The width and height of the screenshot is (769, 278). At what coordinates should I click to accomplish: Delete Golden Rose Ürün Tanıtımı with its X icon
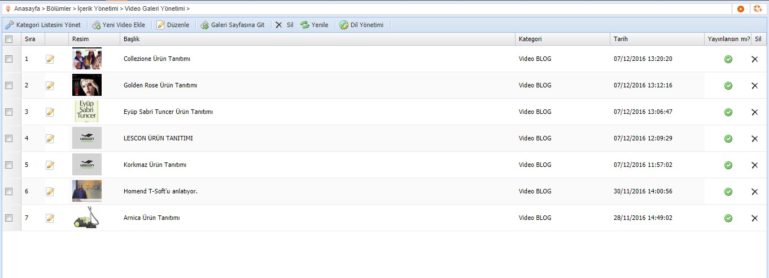[x=754, y=86]
